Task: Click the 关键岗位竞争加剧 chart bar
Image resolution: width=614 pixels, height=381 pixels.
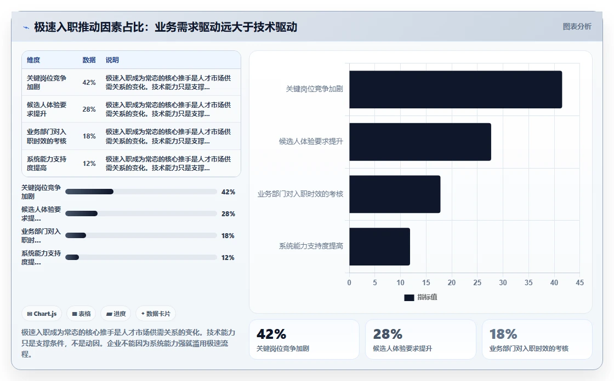Action: coord(456,90)
